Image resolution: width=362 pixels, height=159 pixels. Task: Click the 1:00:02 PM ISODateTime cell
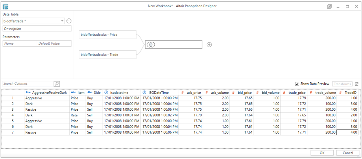(159, 115)
